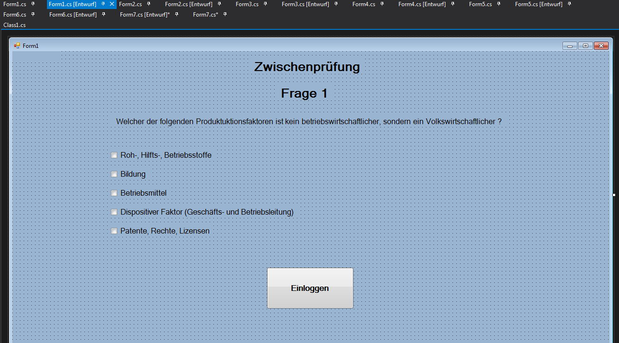Check the Roh-, Hilfts-, Betriebsstoffe checkbox

tap(114, 155)
